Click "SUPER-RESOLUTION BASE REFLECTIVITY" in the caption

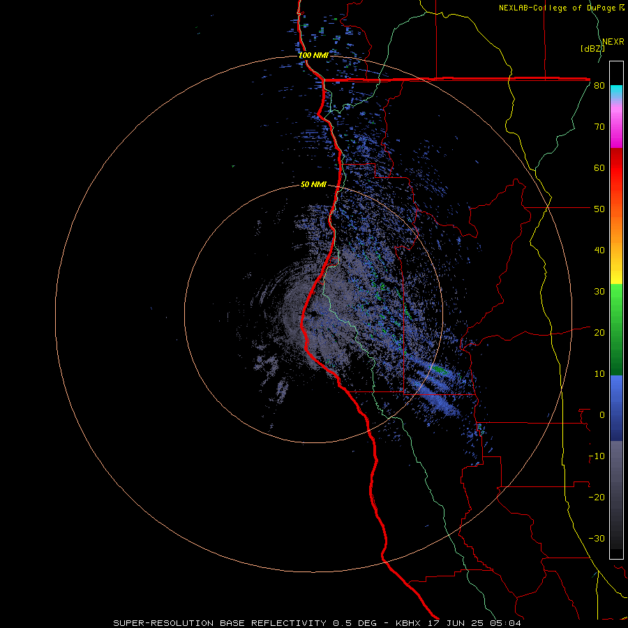pyautogui.click(x=220, y=623)
